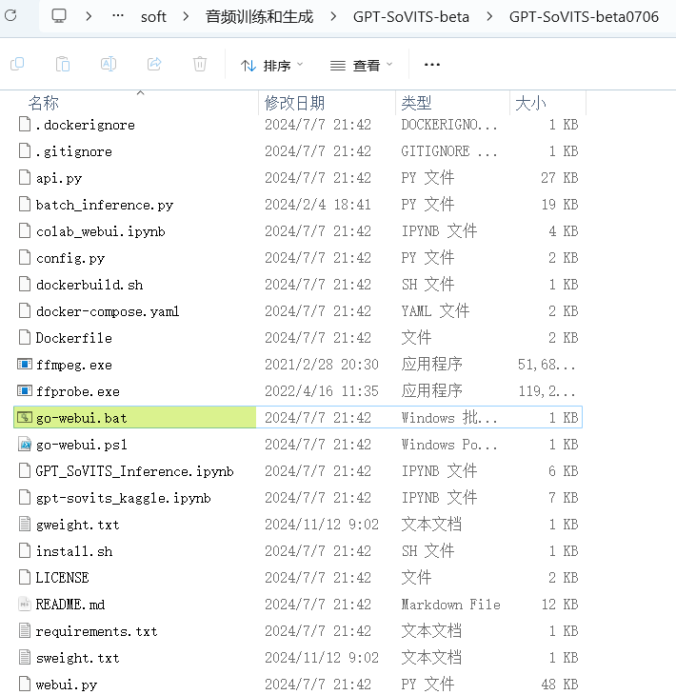Go to the soft folder breadcrumb
This screenshot has width=676, height=695.
tap(153, 17)
